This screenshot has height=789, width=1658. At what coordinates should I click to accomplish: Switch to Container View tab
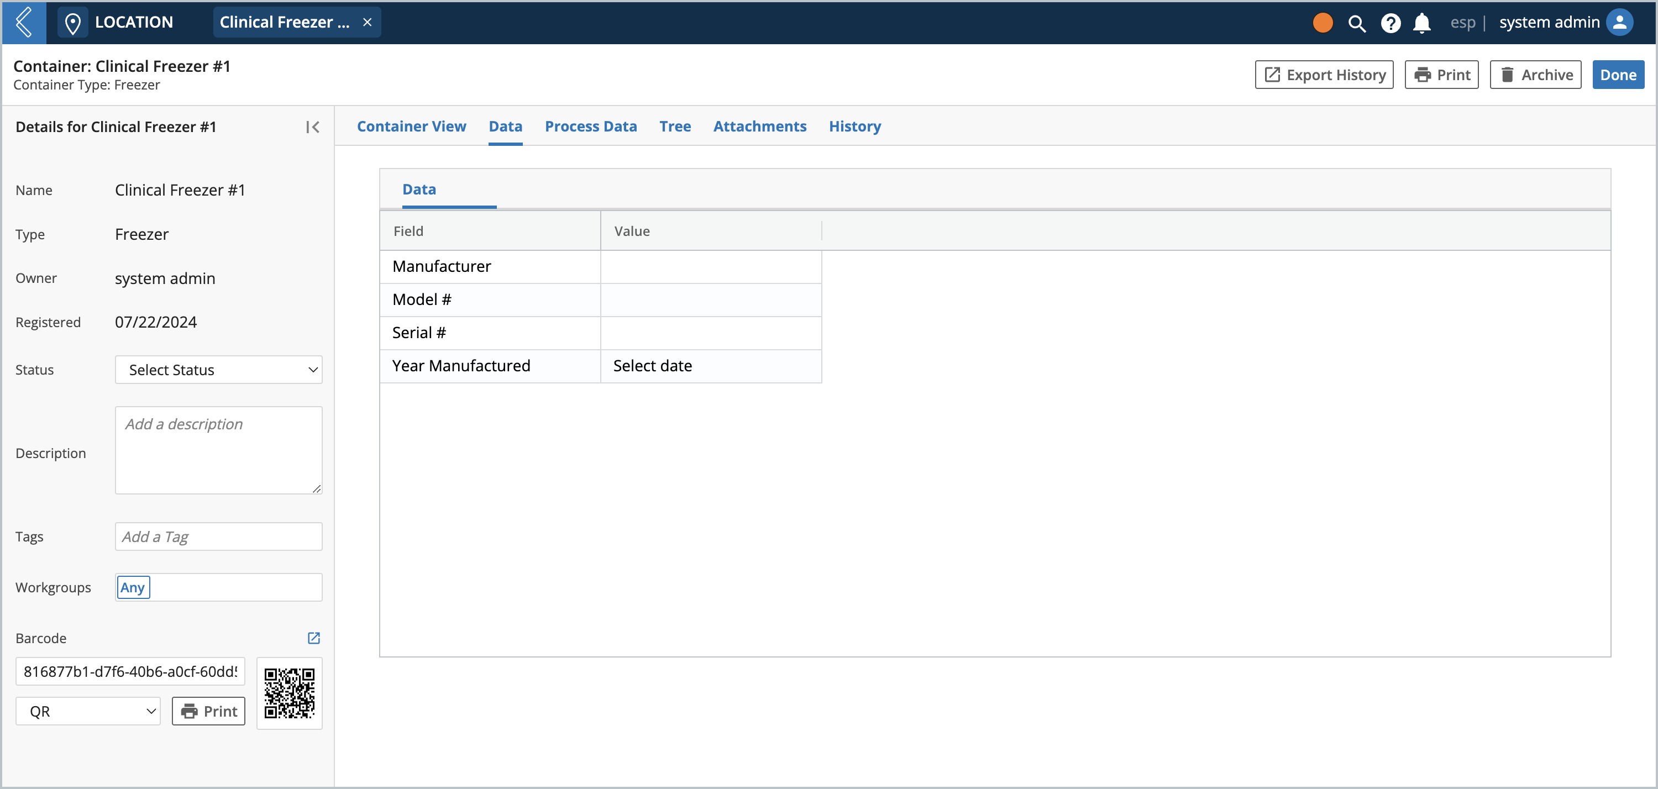[411, 126]
